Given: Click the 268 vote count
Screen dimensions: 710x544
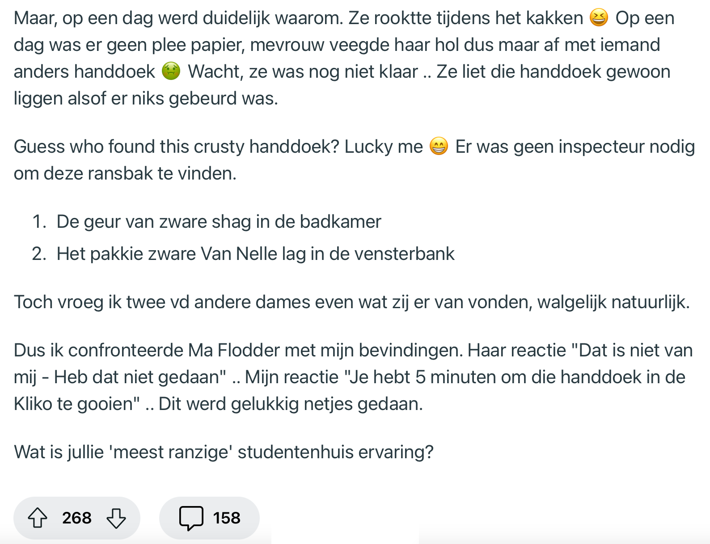Looking at the screenshot, I should (x=77, y=518).
